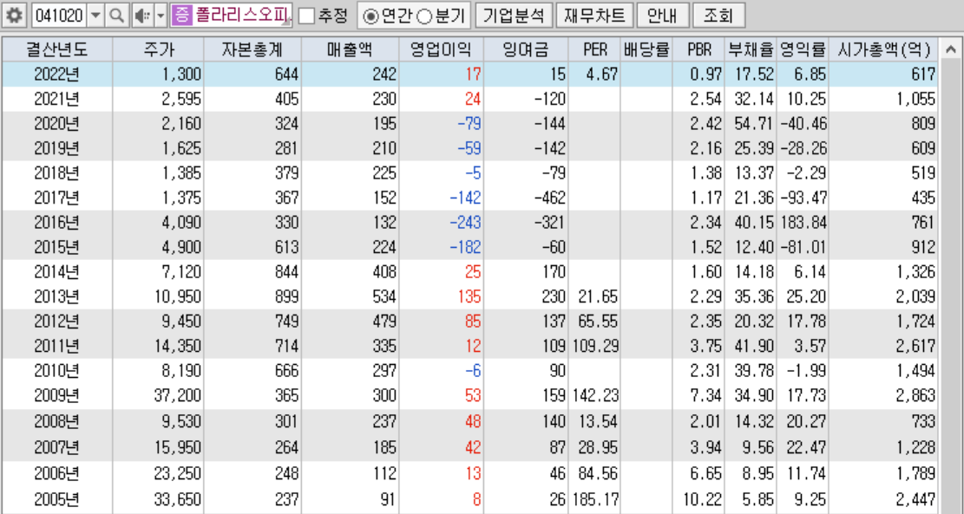Click the magnifier stock search icon
This screenshot has height=514, width=964.
coord(117,16)
